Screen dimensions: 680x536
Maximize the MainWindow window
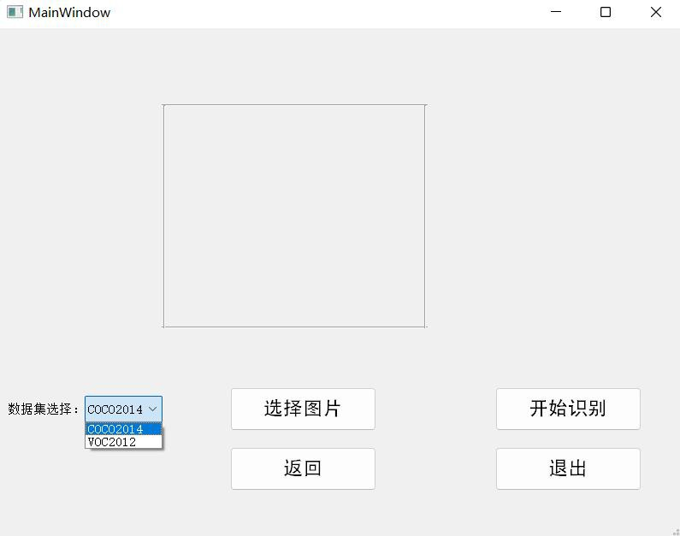(x=606, y=12)
